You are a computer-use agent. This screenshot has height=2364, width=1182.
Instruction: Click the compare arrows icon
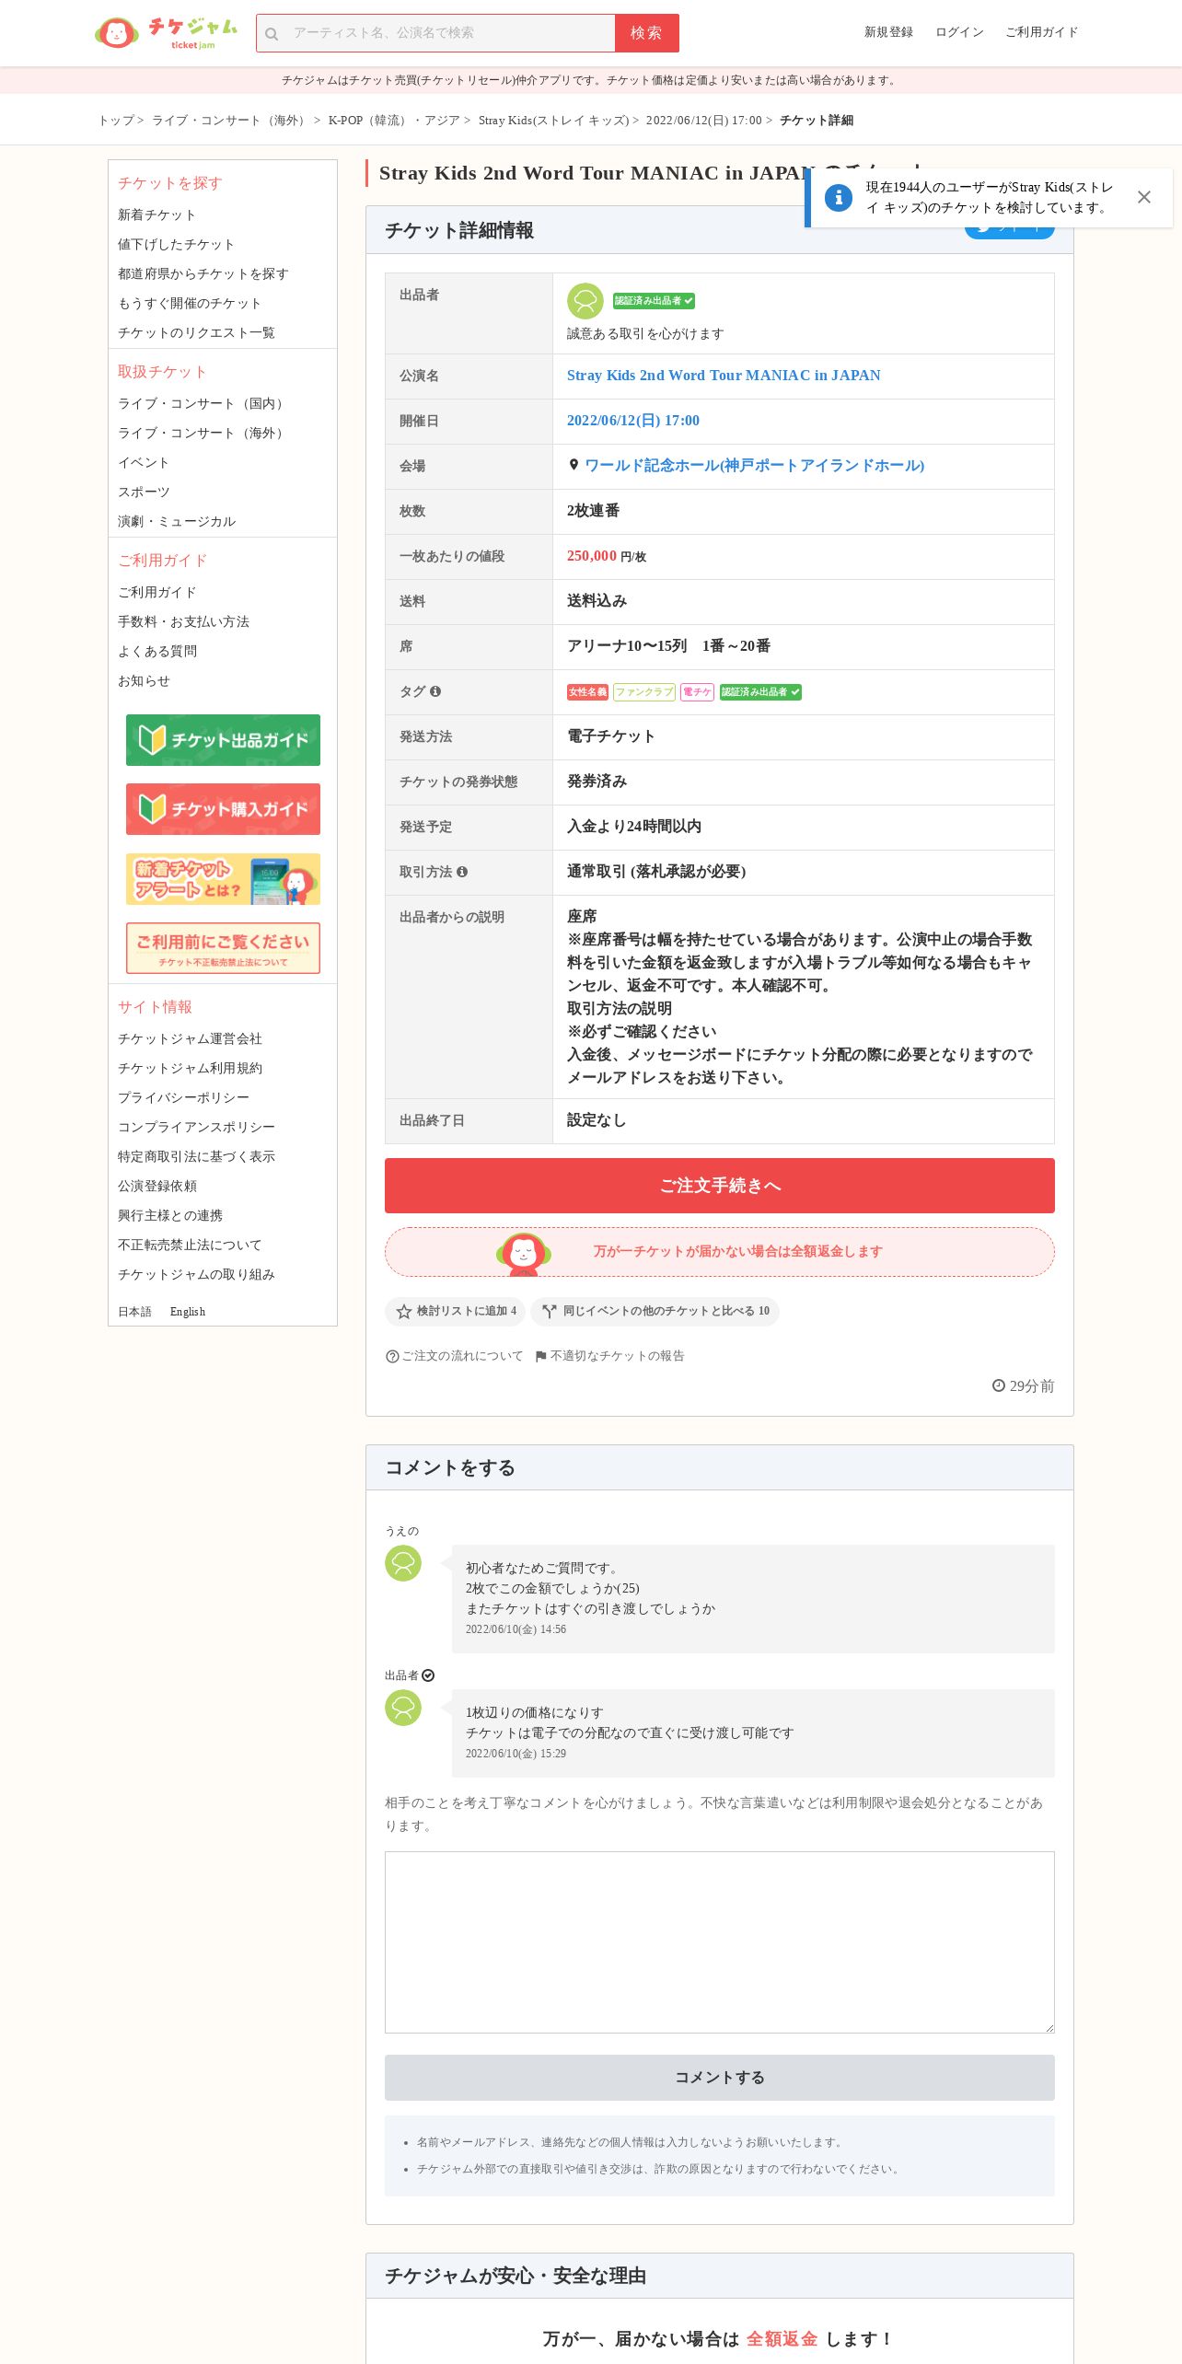pyautogui.click(x=550, y=1312)
